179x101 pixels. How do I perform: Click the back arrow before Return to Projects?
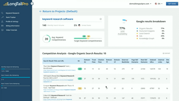41,11
